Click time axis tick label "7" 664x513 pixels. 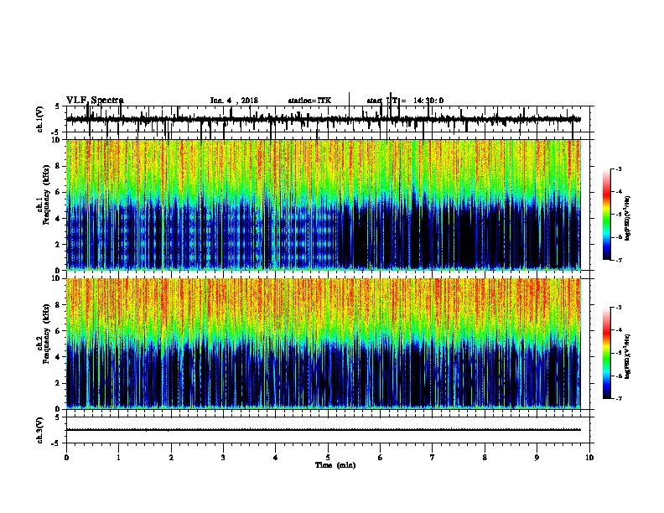coord(433,458)
